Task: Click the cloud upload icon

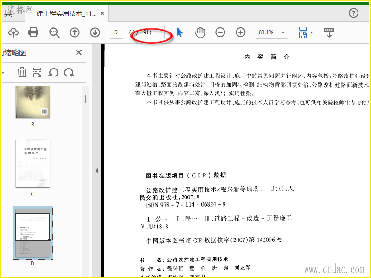Action: pos(13,32)
